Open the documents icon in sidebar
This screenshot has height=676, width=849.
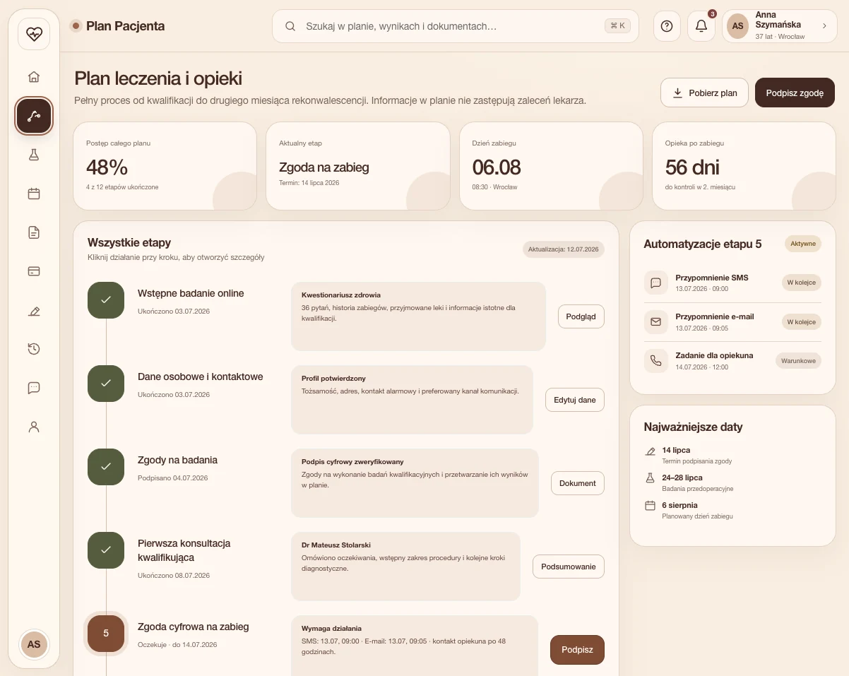pos(34,232)
